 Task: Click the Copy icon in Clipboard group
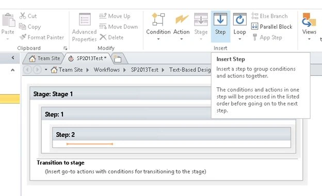22,26
